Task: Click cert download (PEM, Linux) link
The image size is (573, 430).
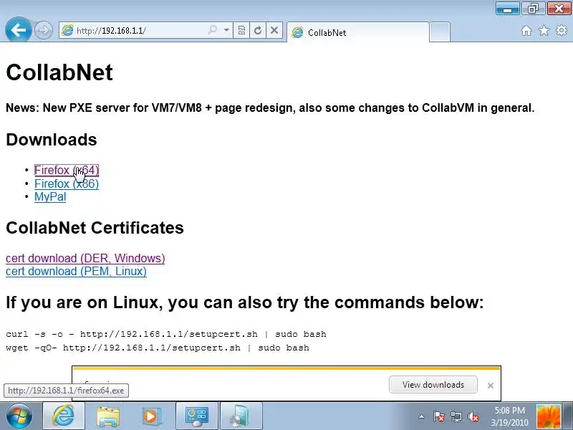Action: 76,272
